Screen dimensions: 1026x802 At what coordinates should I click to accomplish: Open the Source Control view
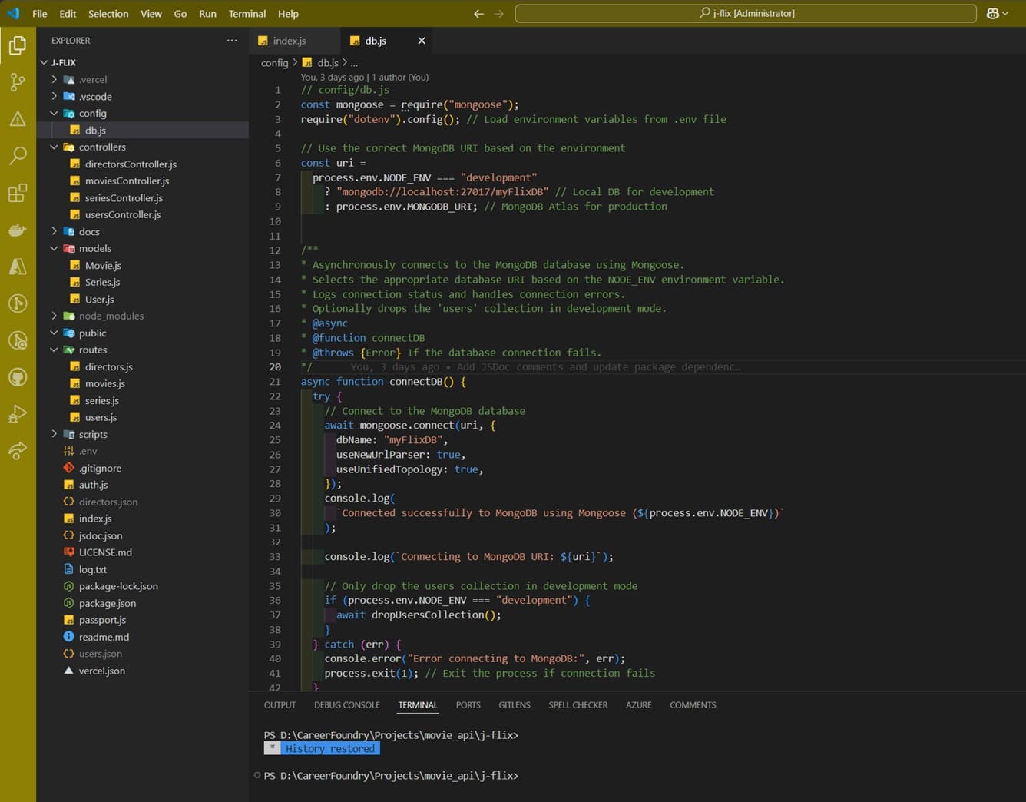point(17,82)
